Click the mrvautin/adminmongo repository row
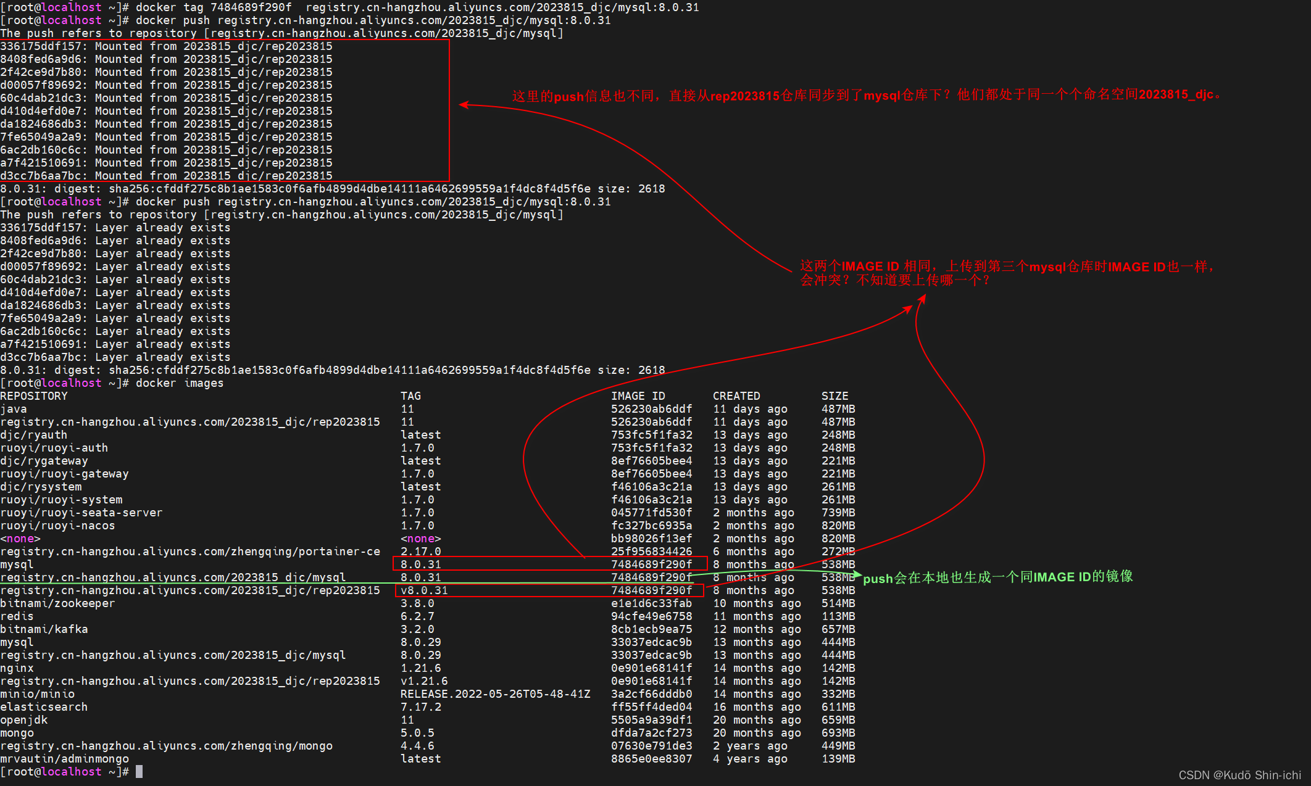The width and height of the screenshot is (1311, 786). coord(64,759)
